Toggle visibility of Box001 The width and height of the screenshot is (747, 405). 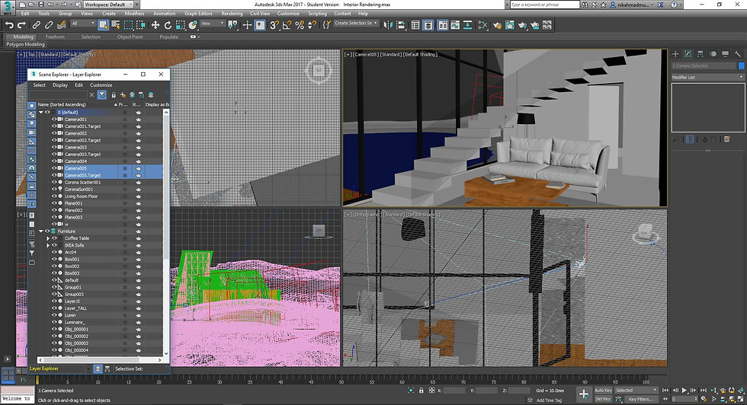[x=54, y=260]
